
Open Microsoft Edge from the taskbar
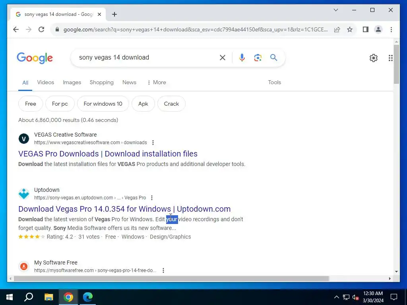click(x=88, y=297)
